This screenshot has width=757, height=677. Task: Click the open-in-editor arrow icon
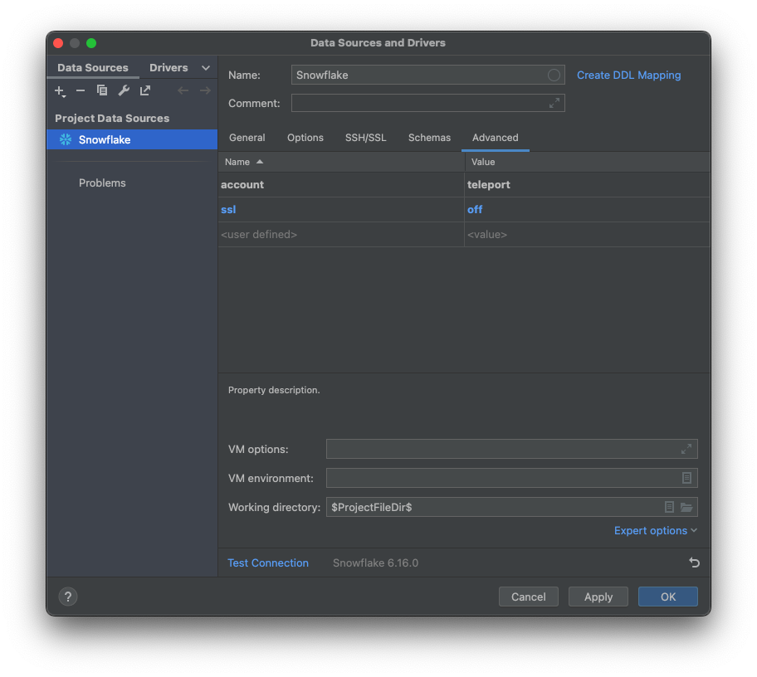[x=145, y=90]
